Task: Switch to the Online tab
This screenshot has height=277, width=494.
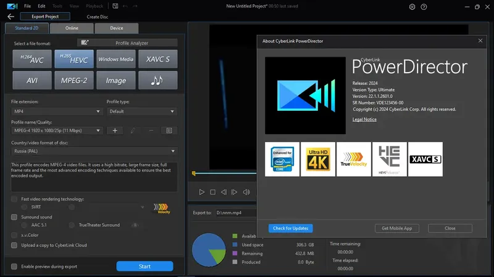Action: pyautogui.click(x=72, y=28)
